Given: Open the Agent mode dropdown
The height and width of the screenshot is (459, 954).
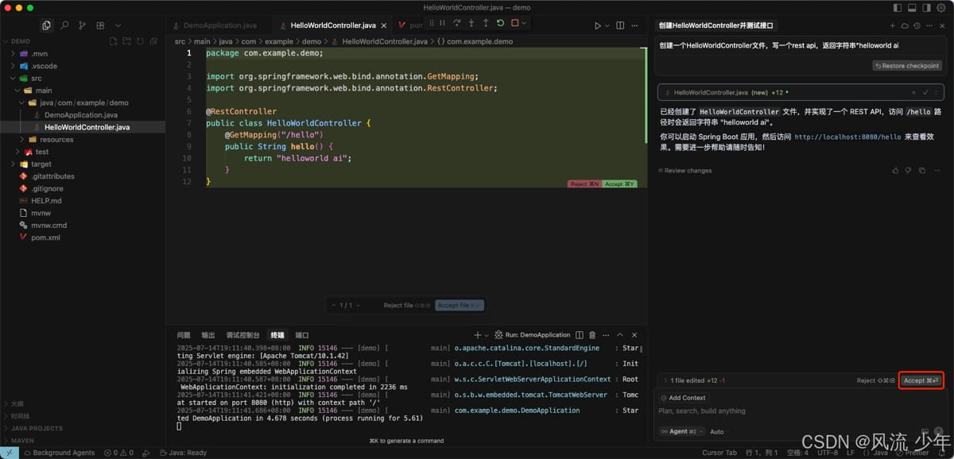Looking at the screenshot, I should (x=681, y=431).
